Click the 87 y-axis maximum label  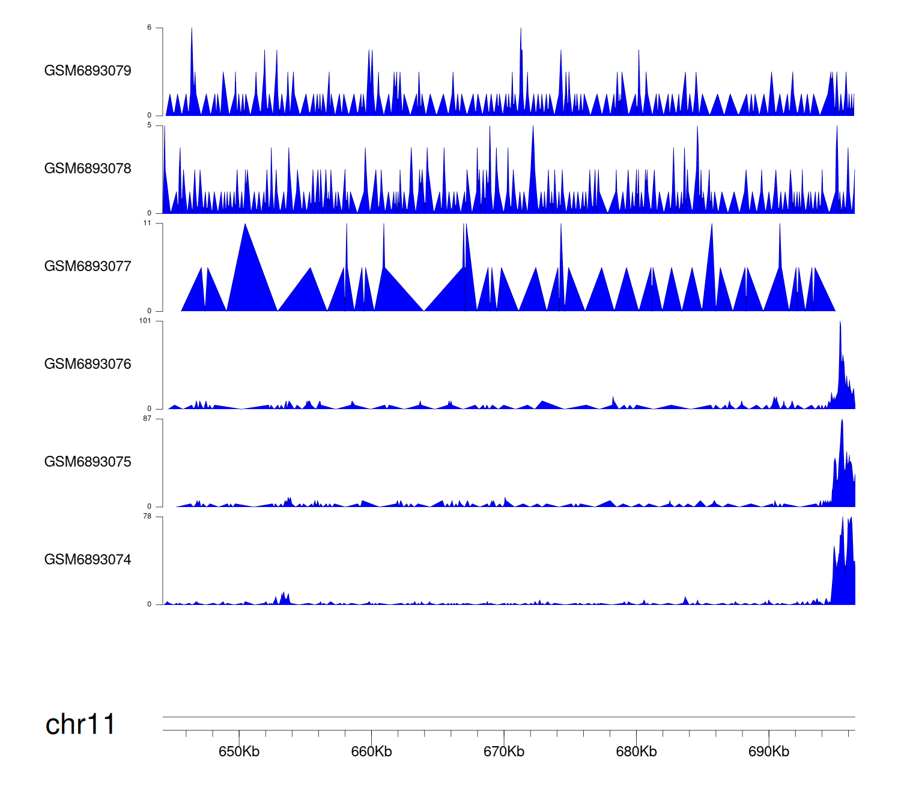click(x=147, y=419)
